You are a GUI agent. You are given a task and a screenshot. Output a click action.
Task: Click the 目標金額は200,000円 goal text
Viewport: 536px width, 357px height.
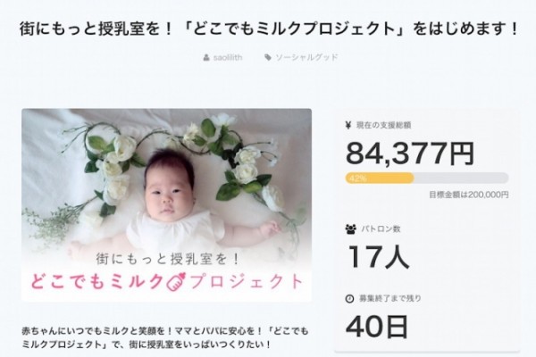[469, 195]
